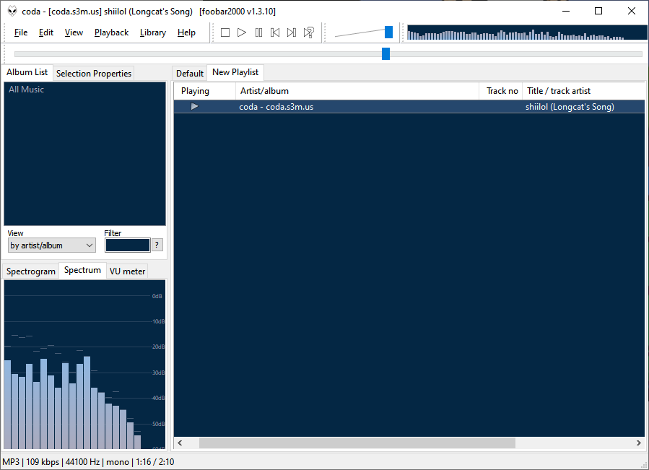Show the Spectrogram visualization tab

pos(30,271)
